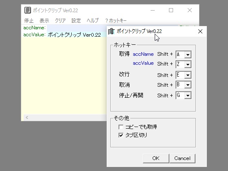Confirm the settings with OK
The width and height of the screenshot is (228, 171).
156,158
